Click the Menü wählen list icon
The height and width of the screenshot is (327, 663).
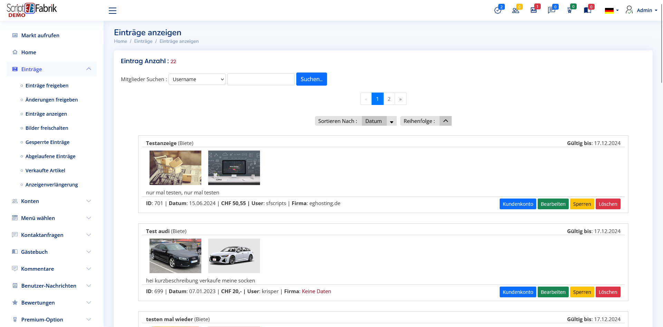[x=15, y=218]
